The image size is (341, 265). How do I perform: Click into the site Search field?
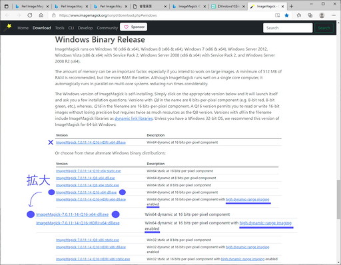pyautogui.click(x=288, y=28)
